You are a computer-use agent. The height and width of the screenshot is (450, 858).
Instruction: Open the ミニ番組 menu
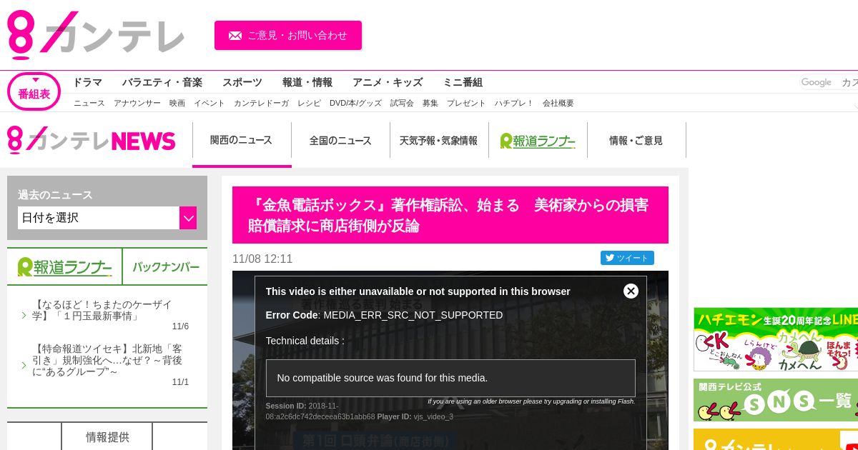[463, 82]
